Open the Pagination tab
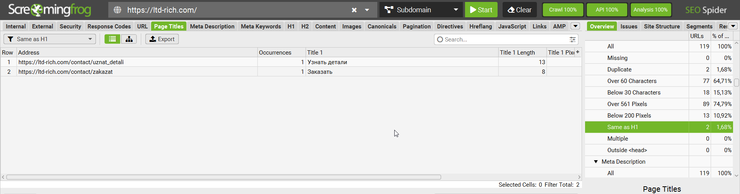This screenshot has height=194, width=740. click(x=417, y=26)
